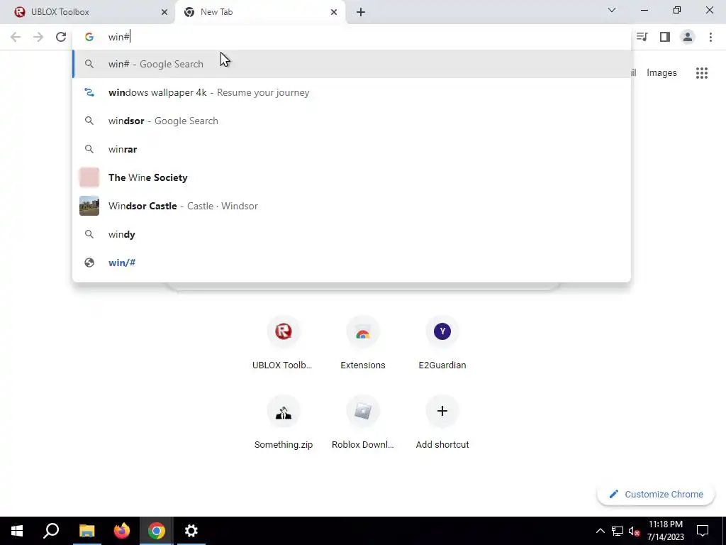This screenshot has width=726, height=545.
Task: Click the muted volume tray icon
Action: 635,532
